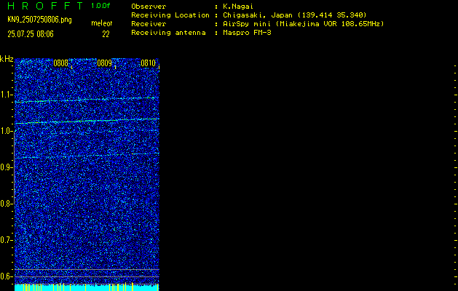
Task: Click the Receiving antenna field label
Action: tap(168, 33)
